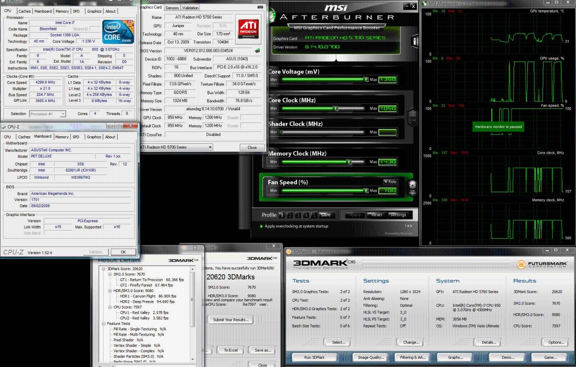This screenshot has height=367, width=576.
Task: Click Result Details scrollbar down arrow
Action: click(193, 359)
